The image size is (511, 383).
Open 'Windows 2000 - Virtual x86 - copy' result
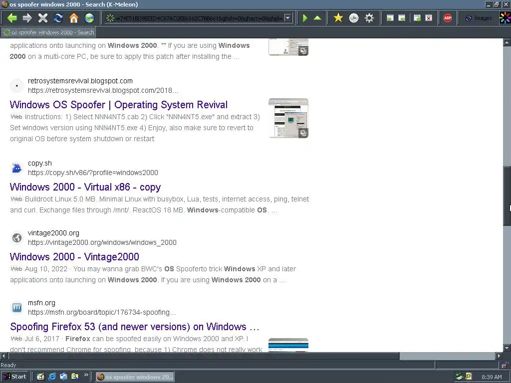click(x=85, y=187)
